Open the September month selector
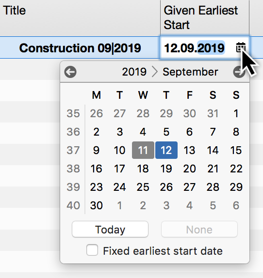Viewport: 263px width, 278px height. click(x=190, y=72)
